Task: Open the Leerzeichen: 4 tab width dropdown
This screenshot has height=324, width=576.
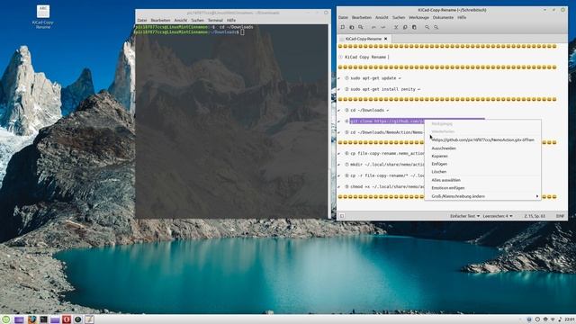Action: tap(498, 216)
